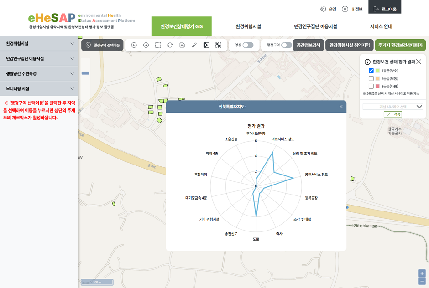
Task: Open the 민감인구집단 이용시설 top menu
Action: (315, 26)
